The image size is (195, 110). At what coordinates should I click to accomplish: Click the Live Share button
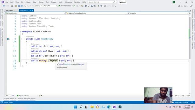[x=183, y=6]
